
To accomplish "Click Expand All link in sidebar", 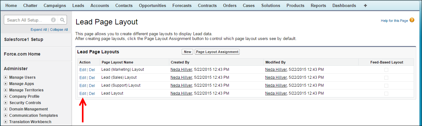I will [39, 30].
